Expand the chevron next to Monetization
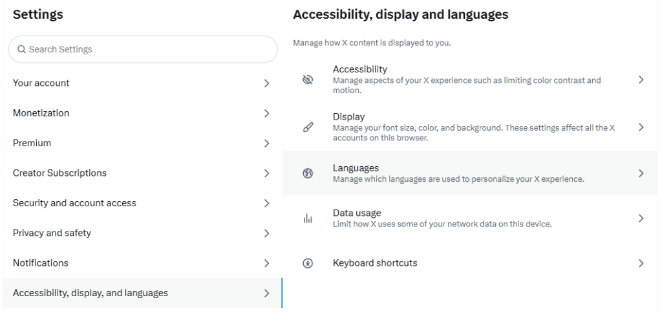Screen dimensions: 662x313 (x=266, y=113)
